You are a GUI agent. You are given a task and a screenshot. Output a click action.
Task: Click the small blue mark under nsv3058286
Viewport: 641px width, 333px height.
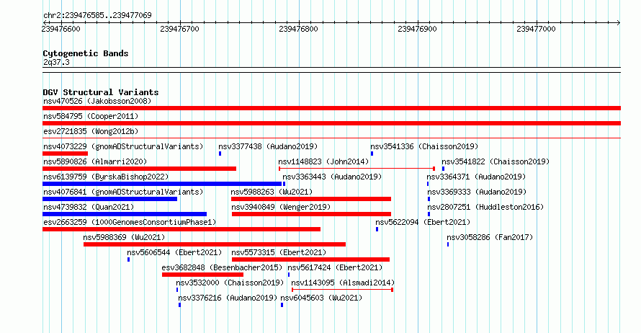[448, 244]
